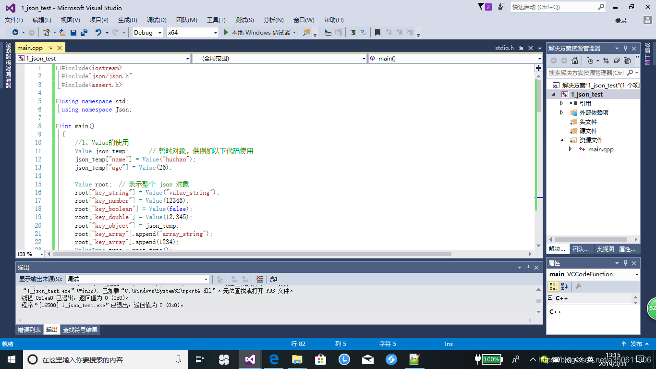Clear all text in the 输出 window

[x=259, y=279]
